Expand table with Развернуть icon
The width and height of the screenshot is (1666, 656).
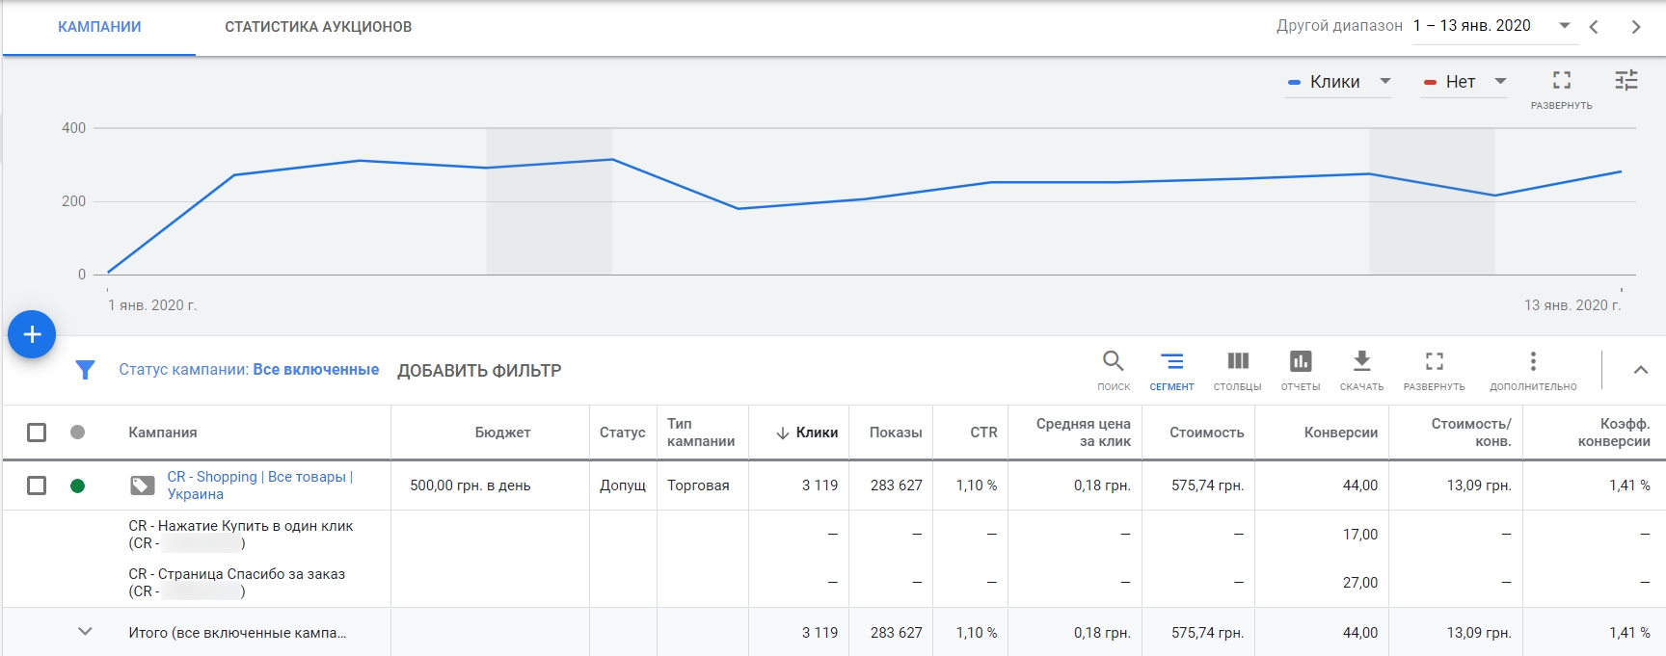(1435, 361)
